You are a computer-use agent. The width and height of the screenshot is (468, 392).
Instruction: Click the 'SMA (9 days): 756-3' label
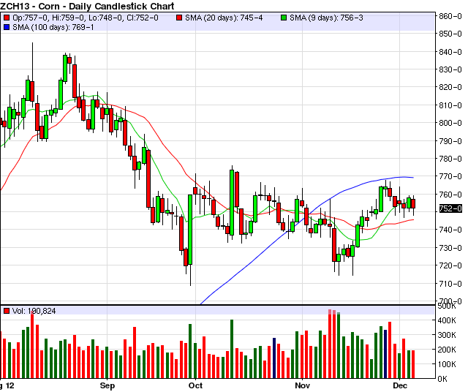(326, 18)
